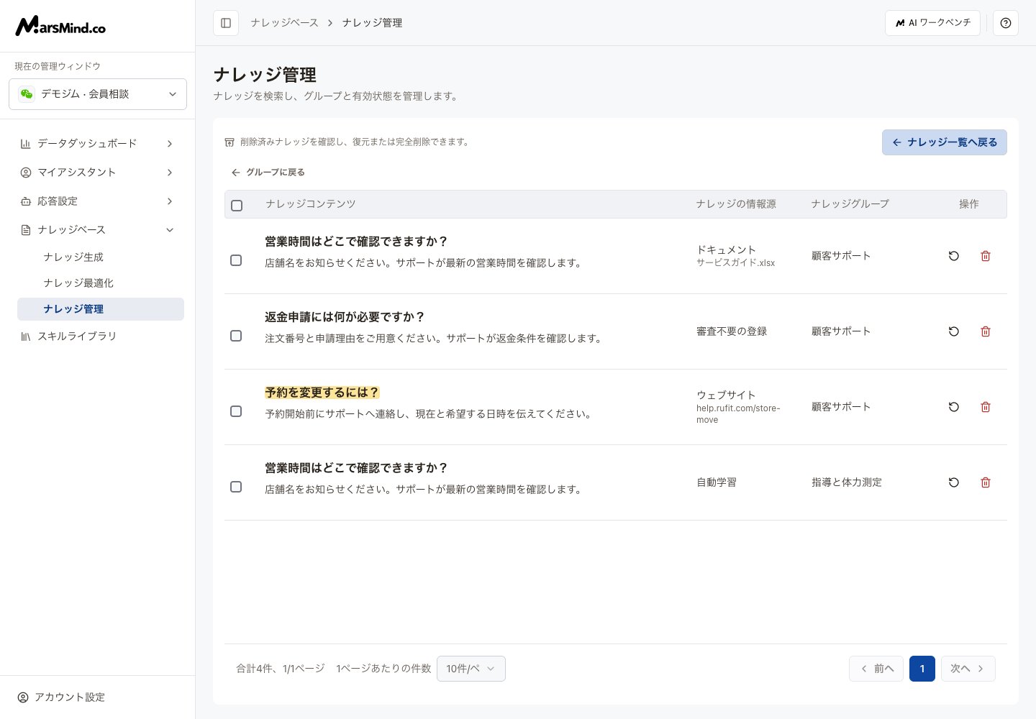Open the AI ワークベンチ button
The height and width of the screenshot is (719, 1036).
[932, 23]
